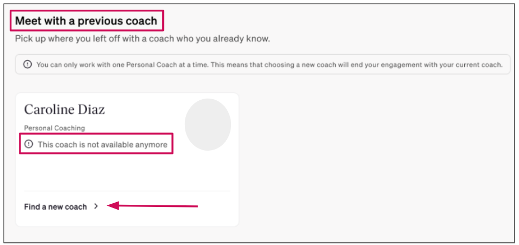Click Caroline Diaz's gray avatar placeholder
The image size is (519, 245).
click(x=207, y=124)
